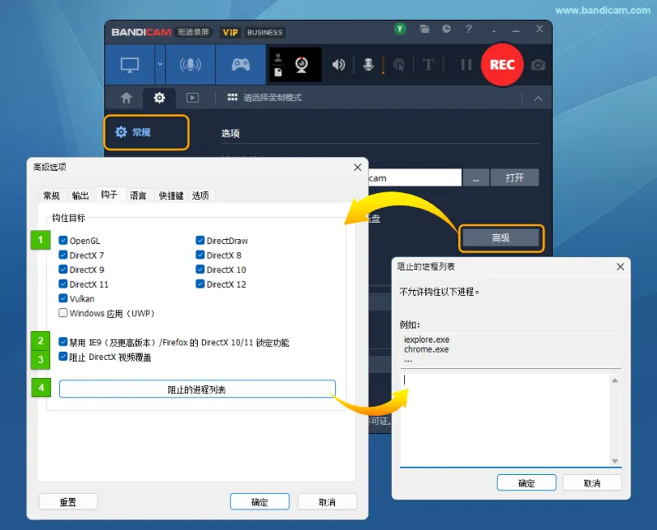Go to Home tab icon

pyautogui.click(x=126, y=98)
